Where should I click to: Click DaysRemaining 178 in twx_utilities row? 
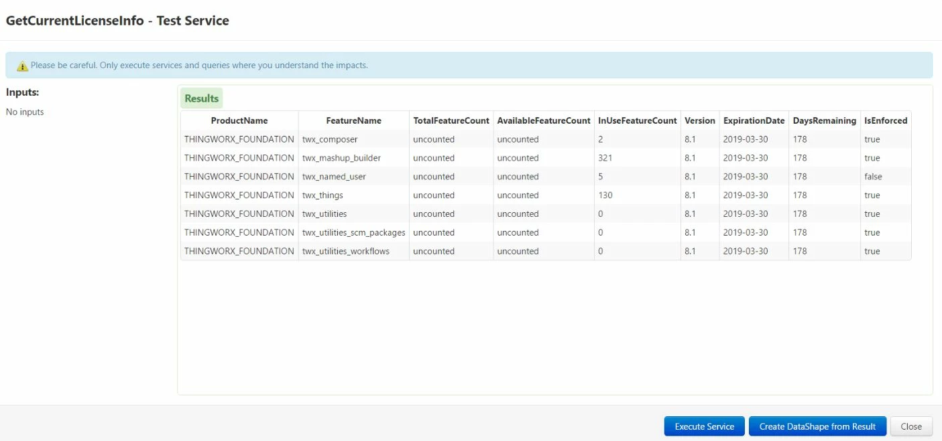point(825,214)
